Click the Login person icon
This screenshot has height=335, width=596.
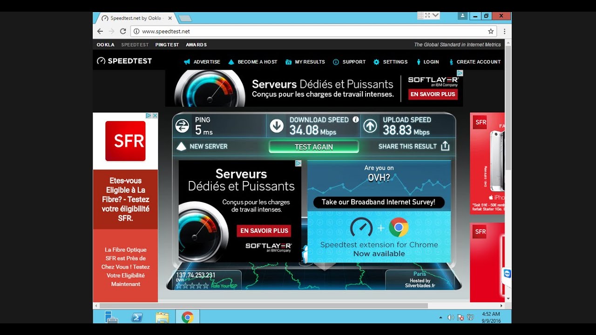pos(419,62)
